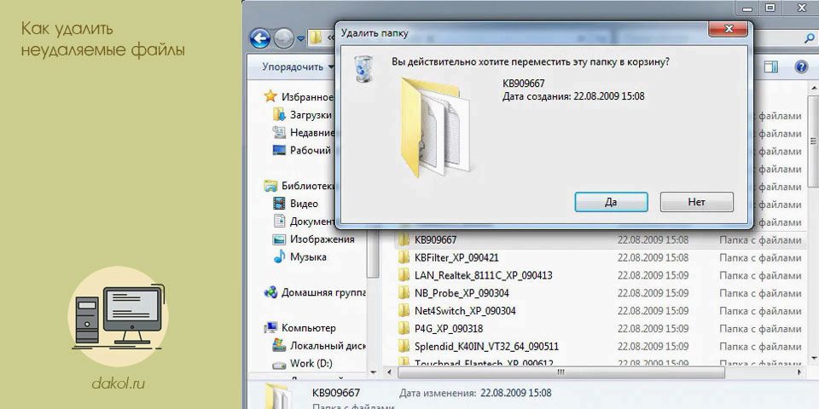Image resolution: width=819 pixels, height=409 pixels.
Task: Click the Видео filmstrip icon
Action: [280, 203]
